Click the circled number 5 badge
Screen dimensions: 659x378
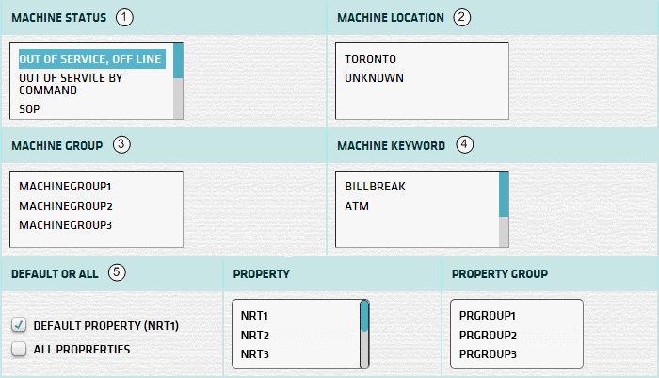pyautogui.click(x=117, y=272)
